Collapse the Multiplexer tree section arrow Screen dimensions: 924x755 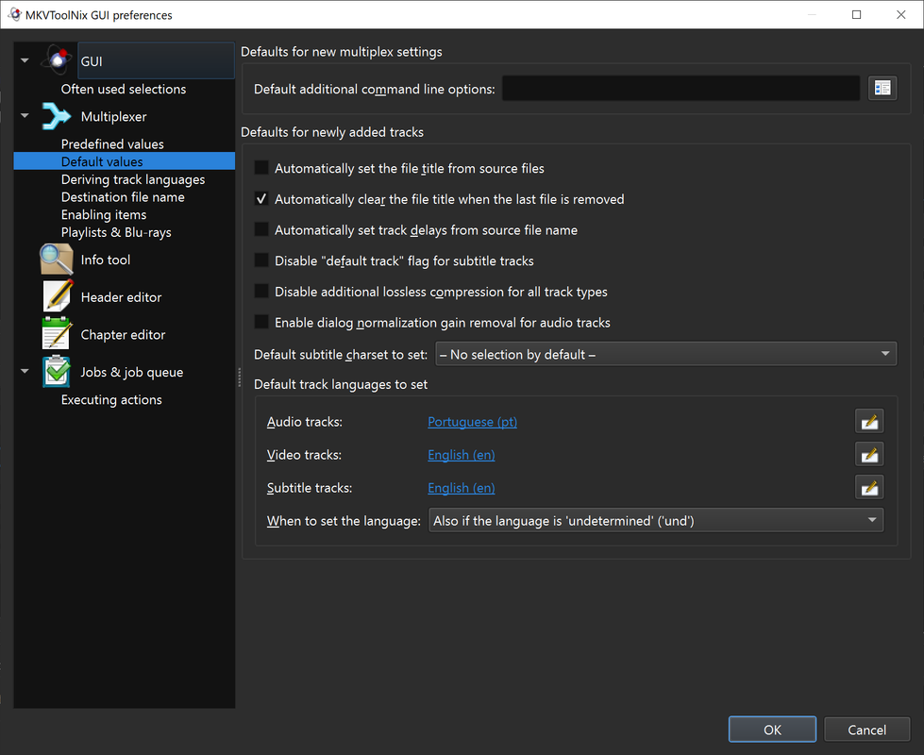(25, 115)
